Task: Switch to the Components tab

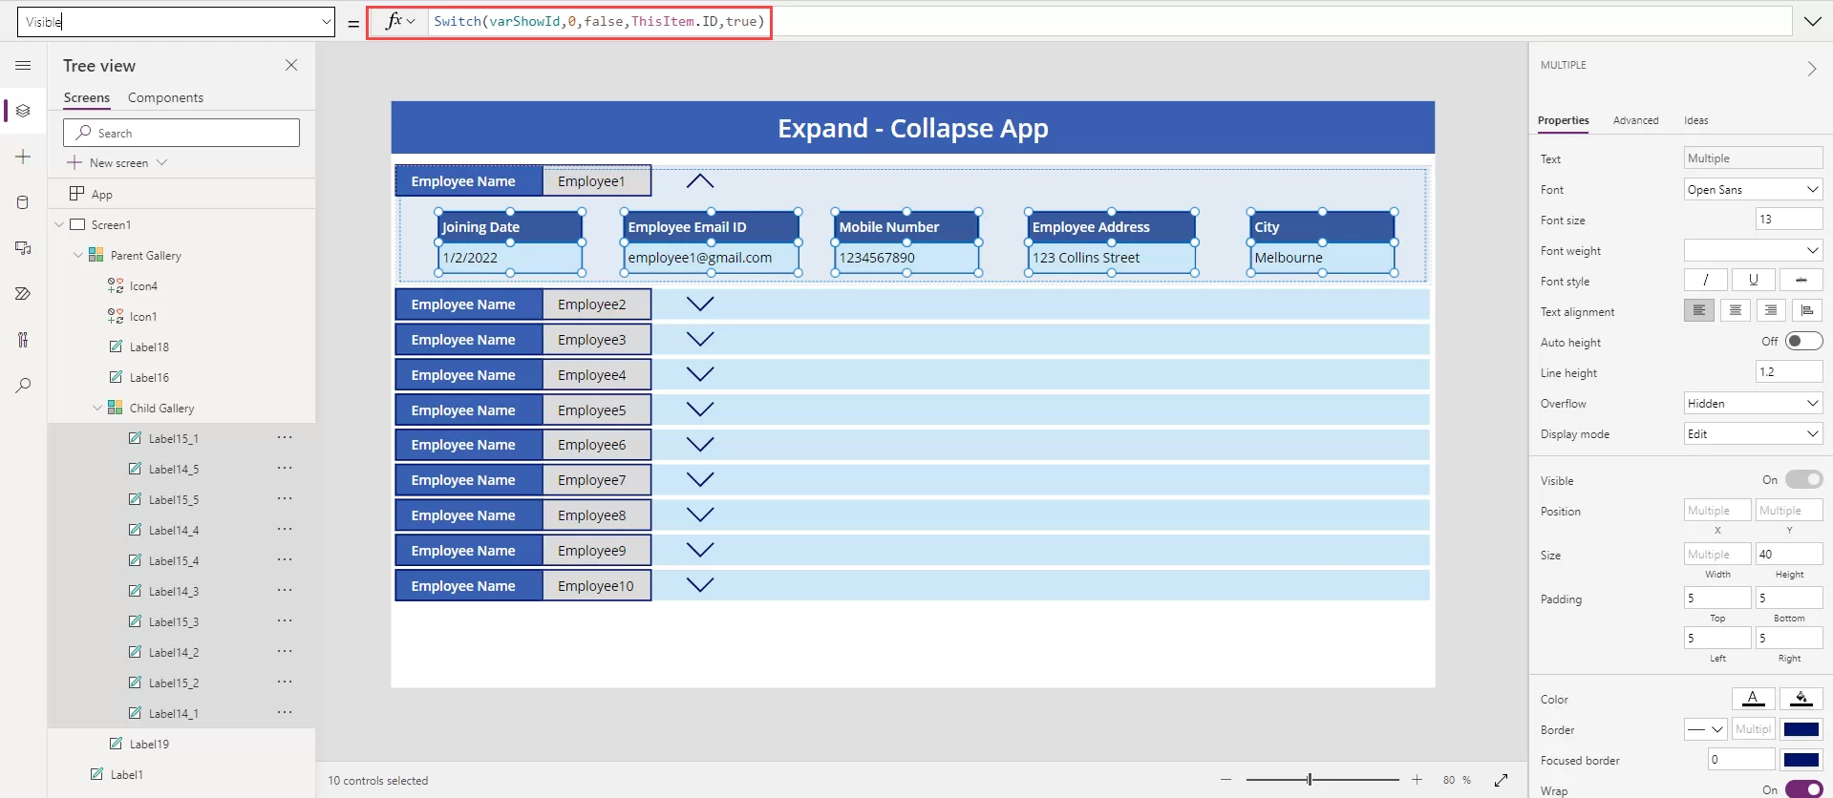Action: [165, 97]
